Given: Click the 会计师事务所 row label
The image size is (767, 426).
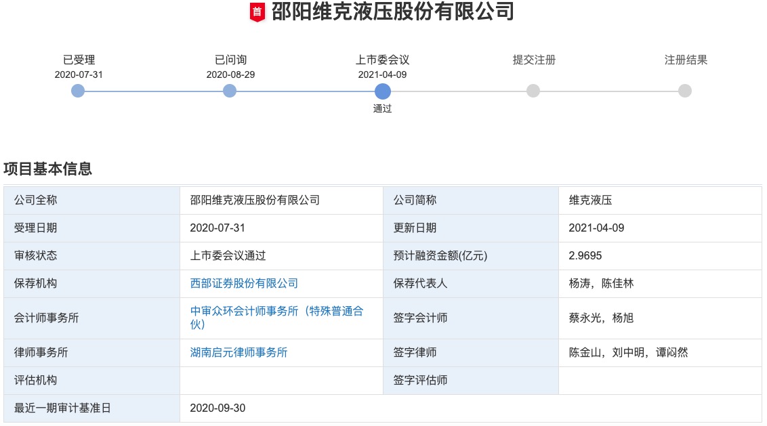Looking at the screenshot, I should 47,318.
